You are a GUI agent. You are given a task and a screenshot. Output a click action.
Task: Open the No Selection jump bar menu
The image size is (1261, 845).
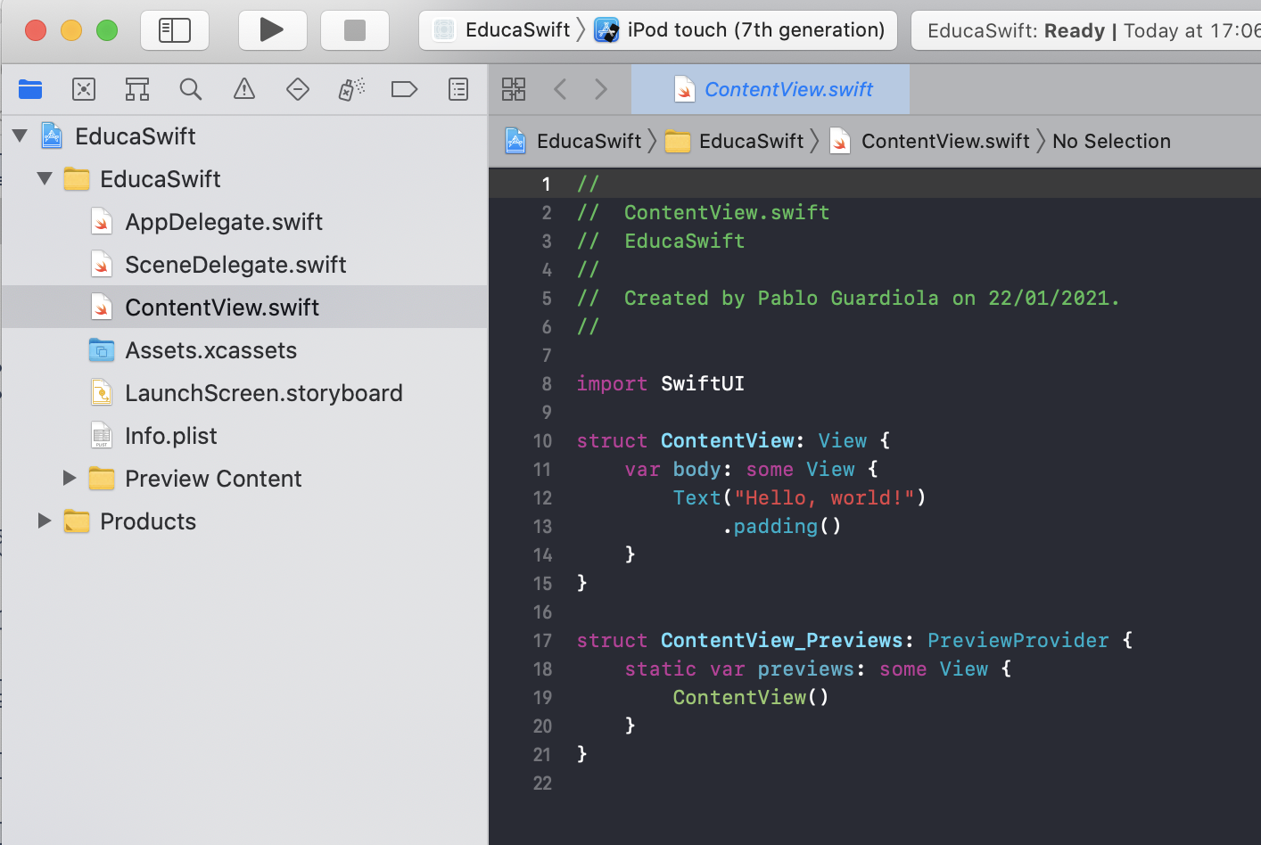(1111, 141)
